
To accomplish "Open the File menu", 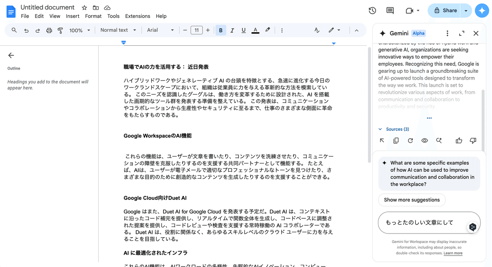I will click(25, 16).
